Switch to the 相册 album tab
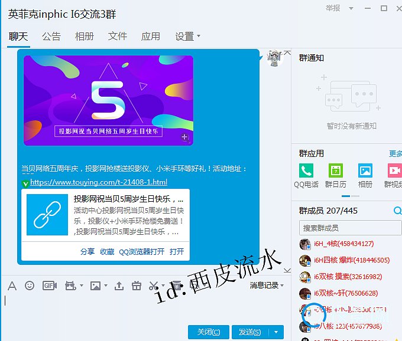This screenshot has width=402, height=341. pyautogui.click(x=85, y=37)
